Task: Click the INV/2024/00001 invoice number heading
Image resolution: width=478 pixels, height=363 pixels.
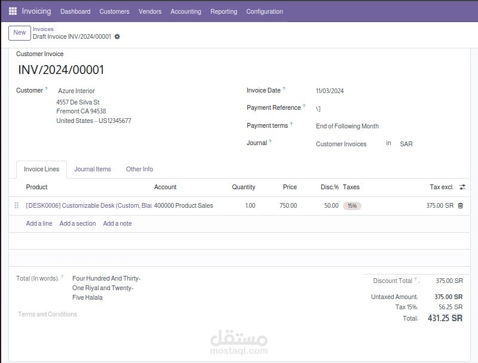Action: click(61, 70)
